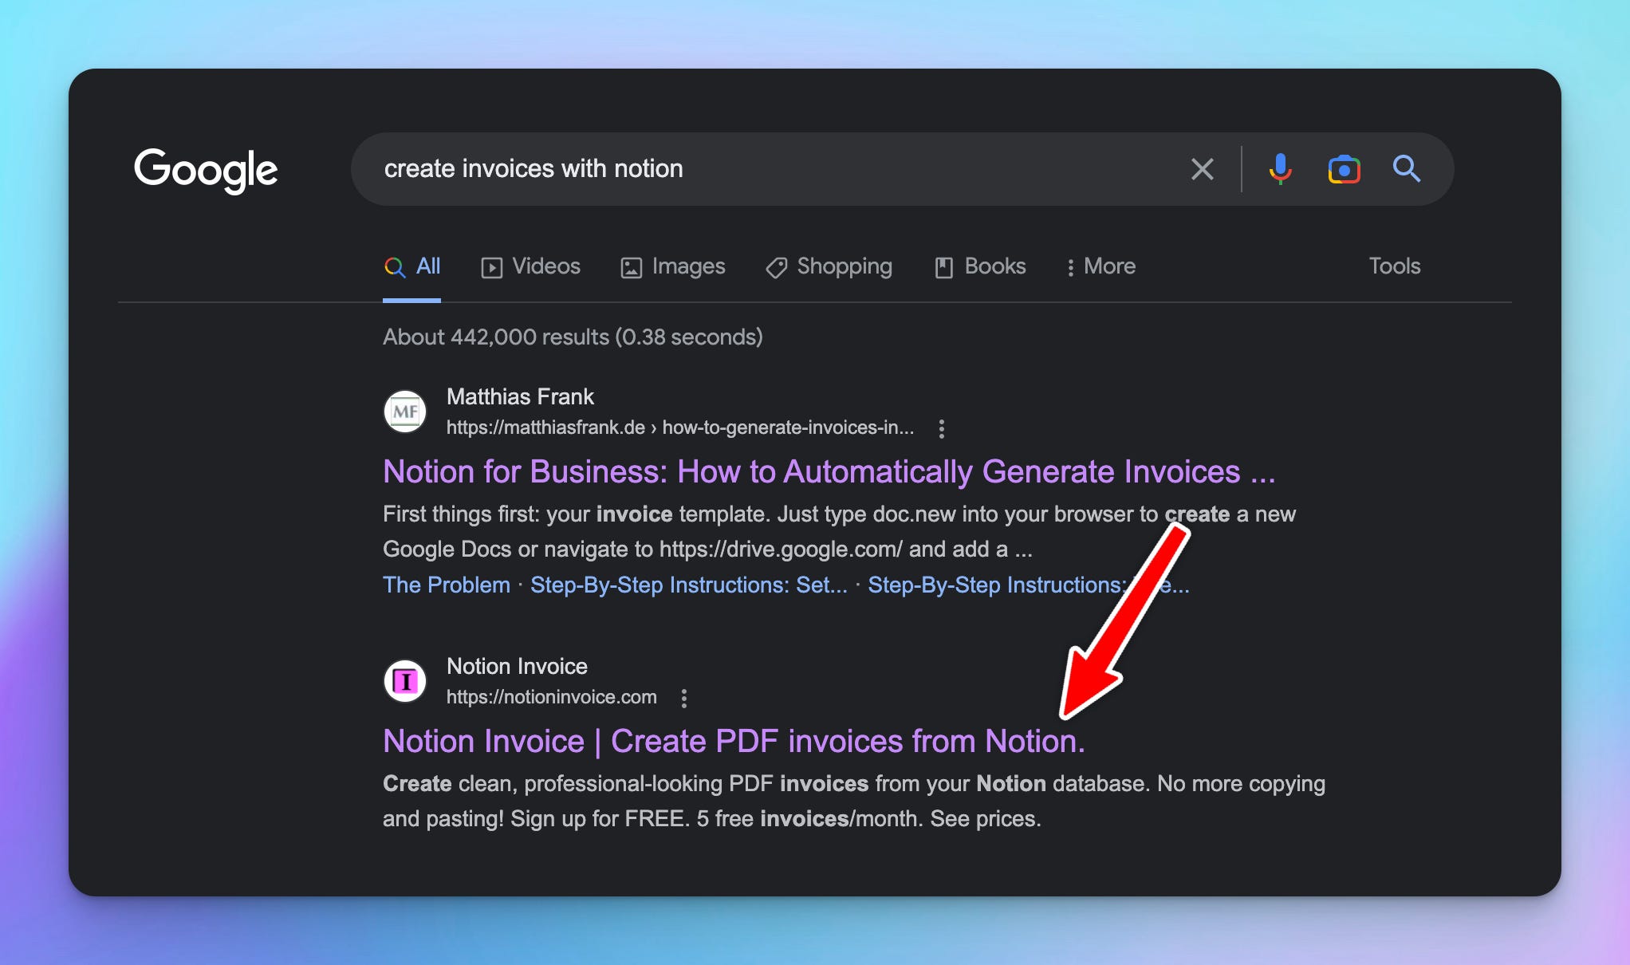Viewport: 1630px width, 965px height.
Task: Open 'Step-By-Step Instructions: Set...' sitelink
Action: [x=689, y=585]
